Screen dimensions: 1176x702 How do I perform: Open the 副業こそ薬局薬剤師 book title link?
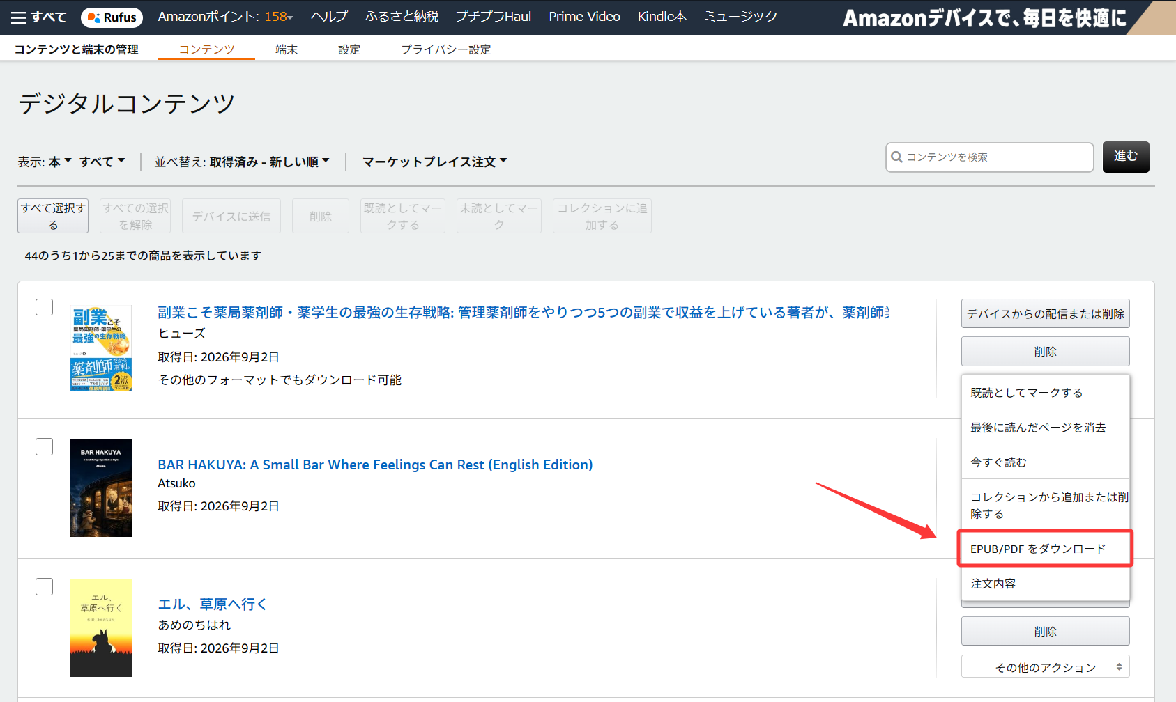pos(523,312)
